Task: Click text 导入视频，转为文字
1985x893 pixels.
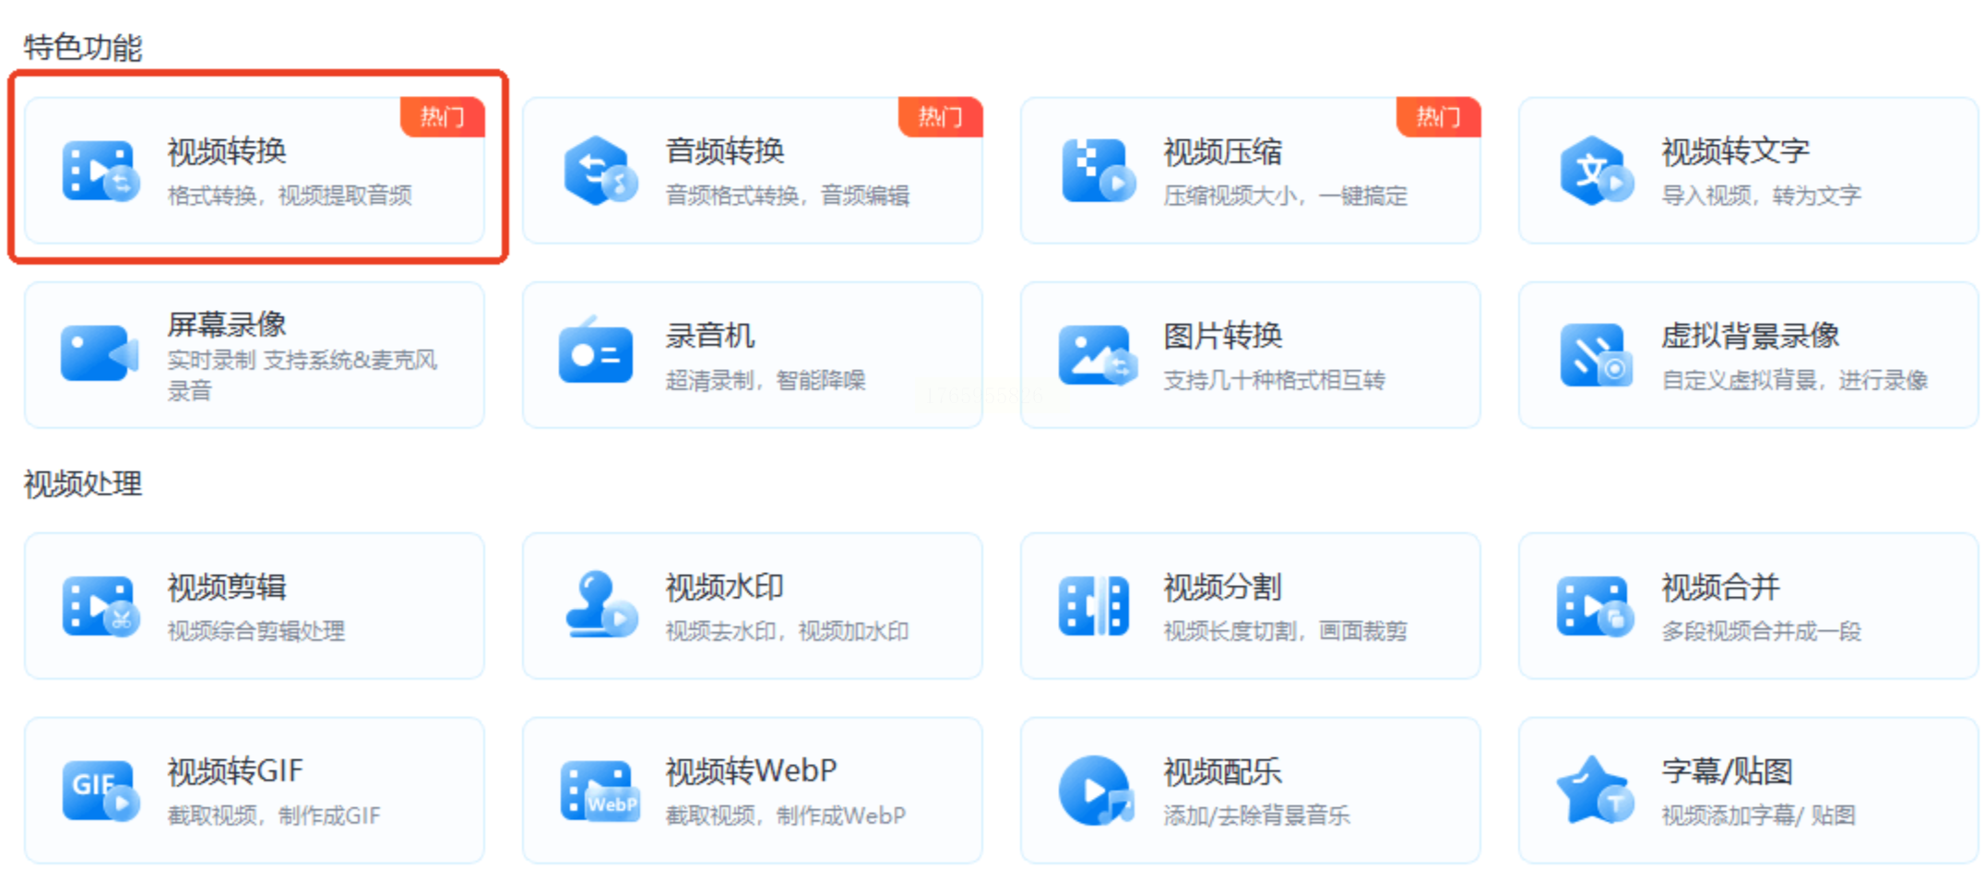Action: point(1762,196)
